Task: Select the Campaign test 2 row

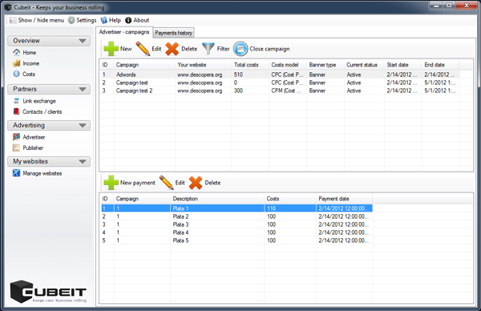Action: [x=280, y=91]
